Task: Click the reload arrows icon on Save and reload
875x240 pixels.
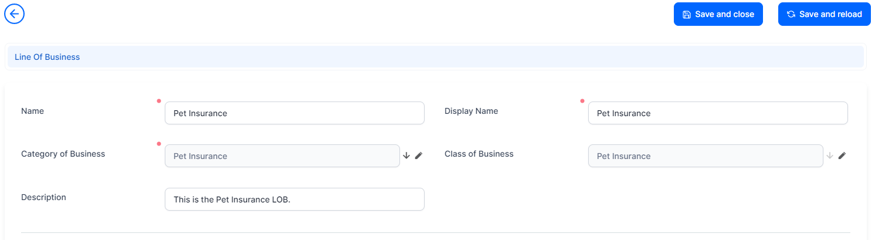Action: pyautogui.click(x=791, y=14)
